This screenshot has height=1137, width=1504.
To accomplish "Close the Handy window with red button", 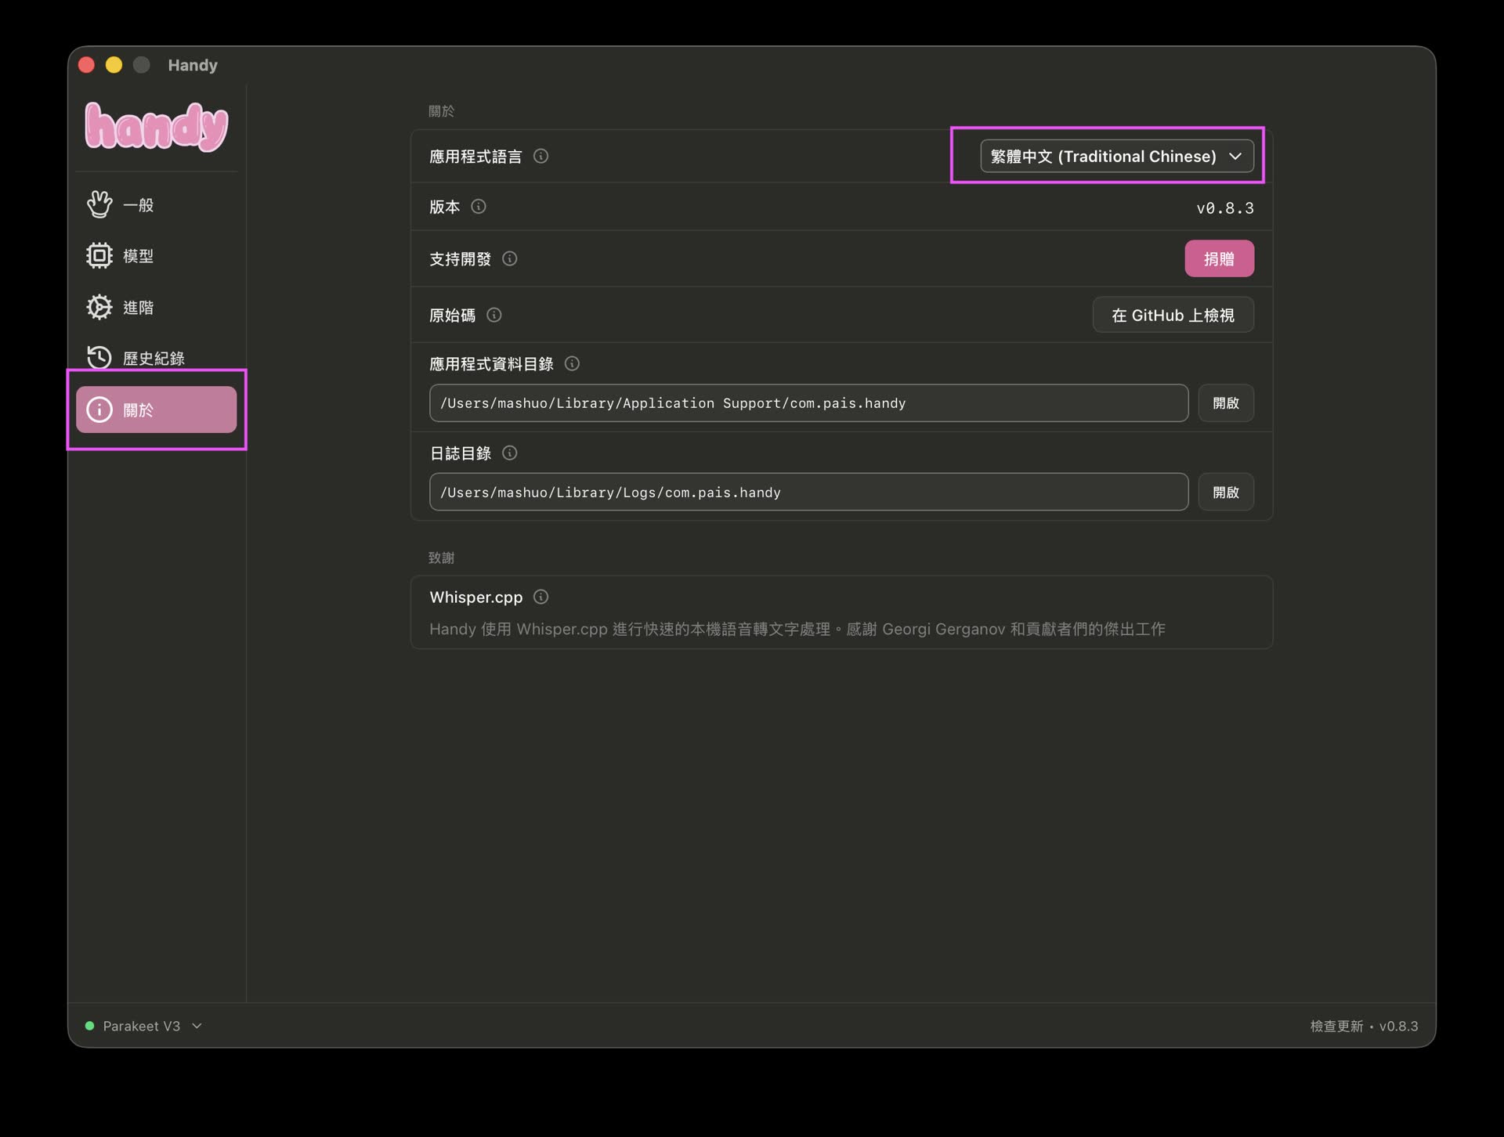I will (x=87, y=65).
